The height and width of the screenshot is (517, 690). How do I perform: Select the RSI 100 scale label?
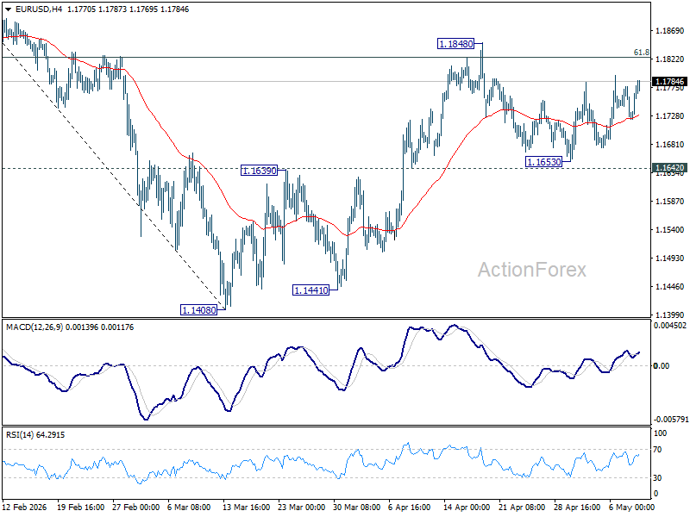[660, 433]
